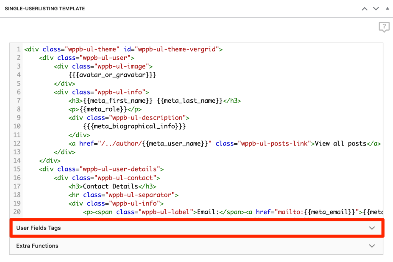Image resolution: width=393 pixels, height=262 pixels.
Task: Collapse the Single-Userlisting Template panel
Action: point(387,8)
